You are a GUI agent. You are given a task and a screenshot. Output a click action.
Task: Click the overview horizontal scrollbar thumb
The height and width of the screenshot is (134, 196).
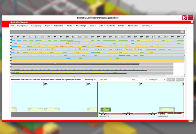[x=75, y=76]
